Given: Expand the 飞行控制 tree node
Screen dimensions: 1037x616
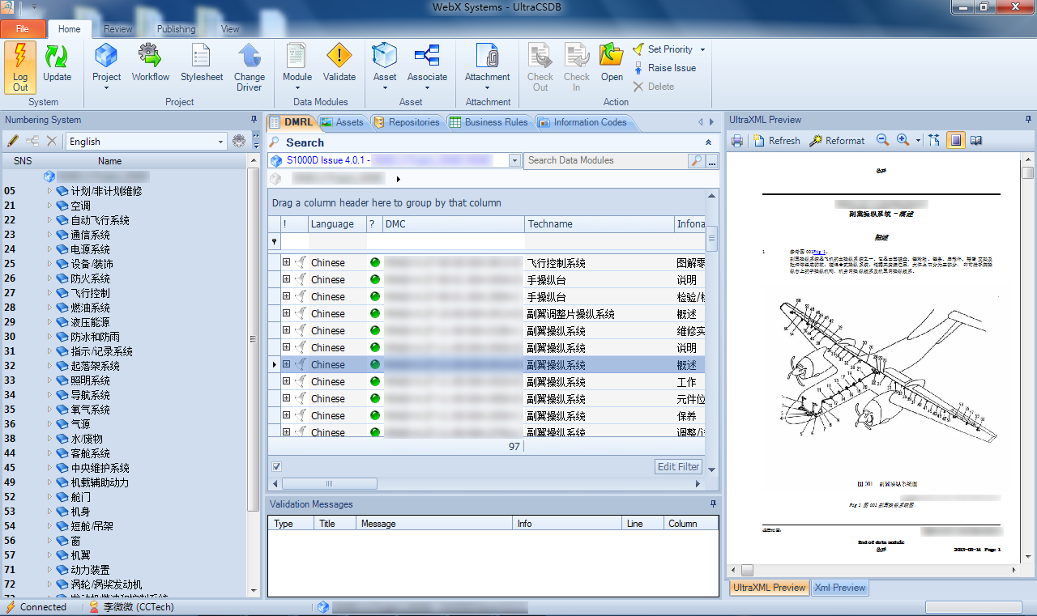Looking at the screenshot, I should tap(50, 293).
